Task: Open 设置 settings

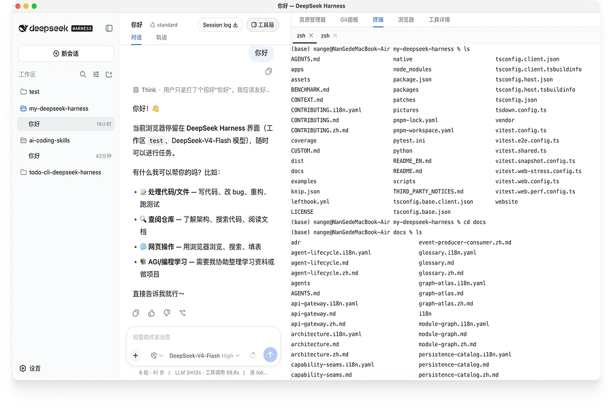Action: click(31, 368)
